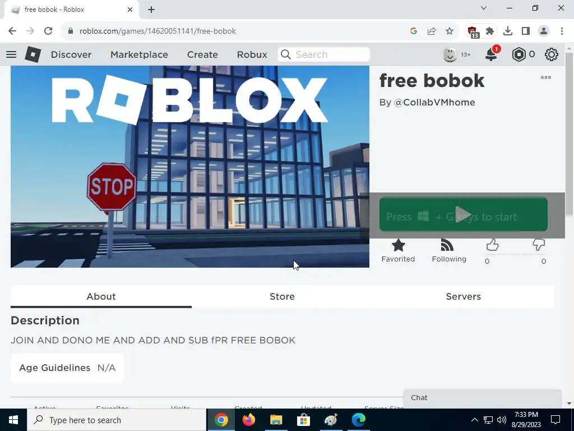This screenshot has width=574, height=431.
Task: Open the user avatar profile icon
Action: pos(450,54)
